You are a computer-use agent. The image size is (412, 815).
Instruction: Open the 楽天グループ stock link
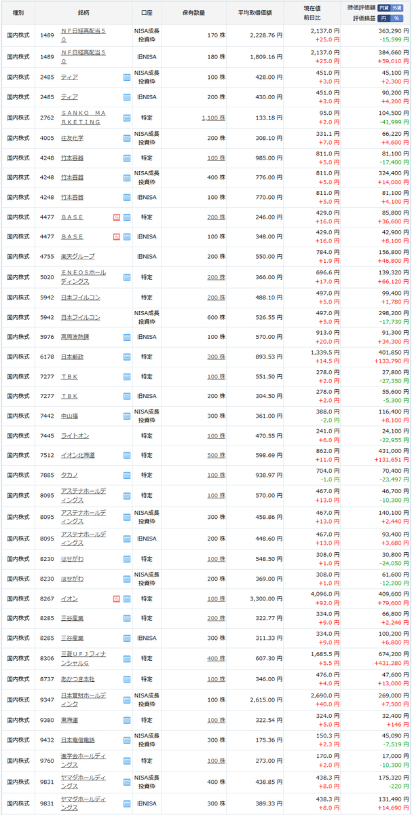(78, 257)
